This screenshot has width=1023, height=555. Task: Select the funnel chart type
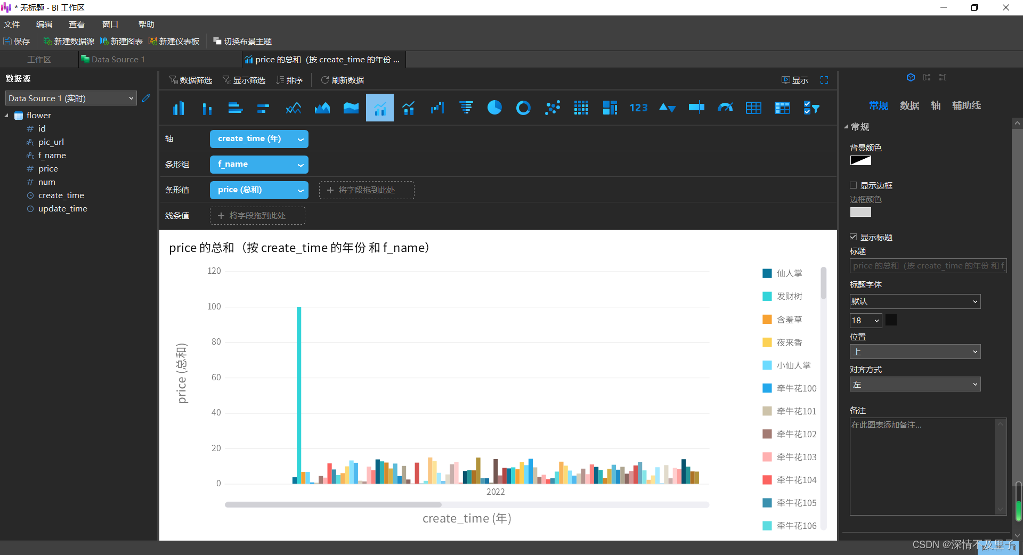pyautogui.click(x=466, y=108)
